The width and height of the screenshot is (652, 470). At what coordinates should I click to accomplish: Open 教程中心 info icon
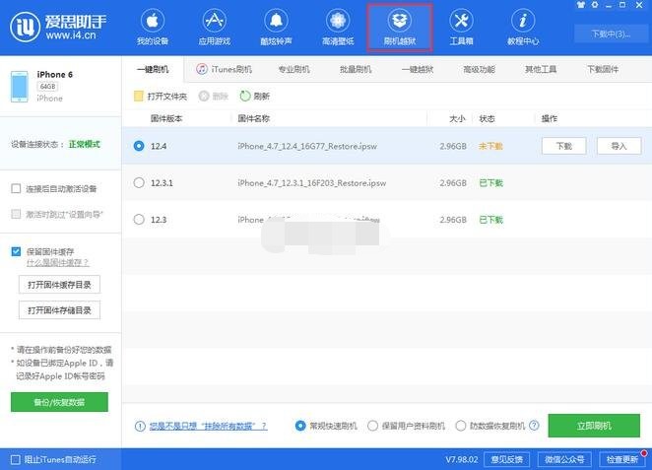pos(522,28)
